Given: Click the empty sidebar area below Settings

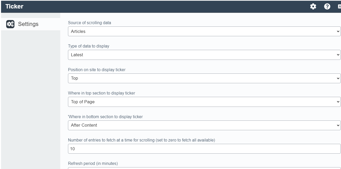Looking at the screenshot, I should [30, 98].
